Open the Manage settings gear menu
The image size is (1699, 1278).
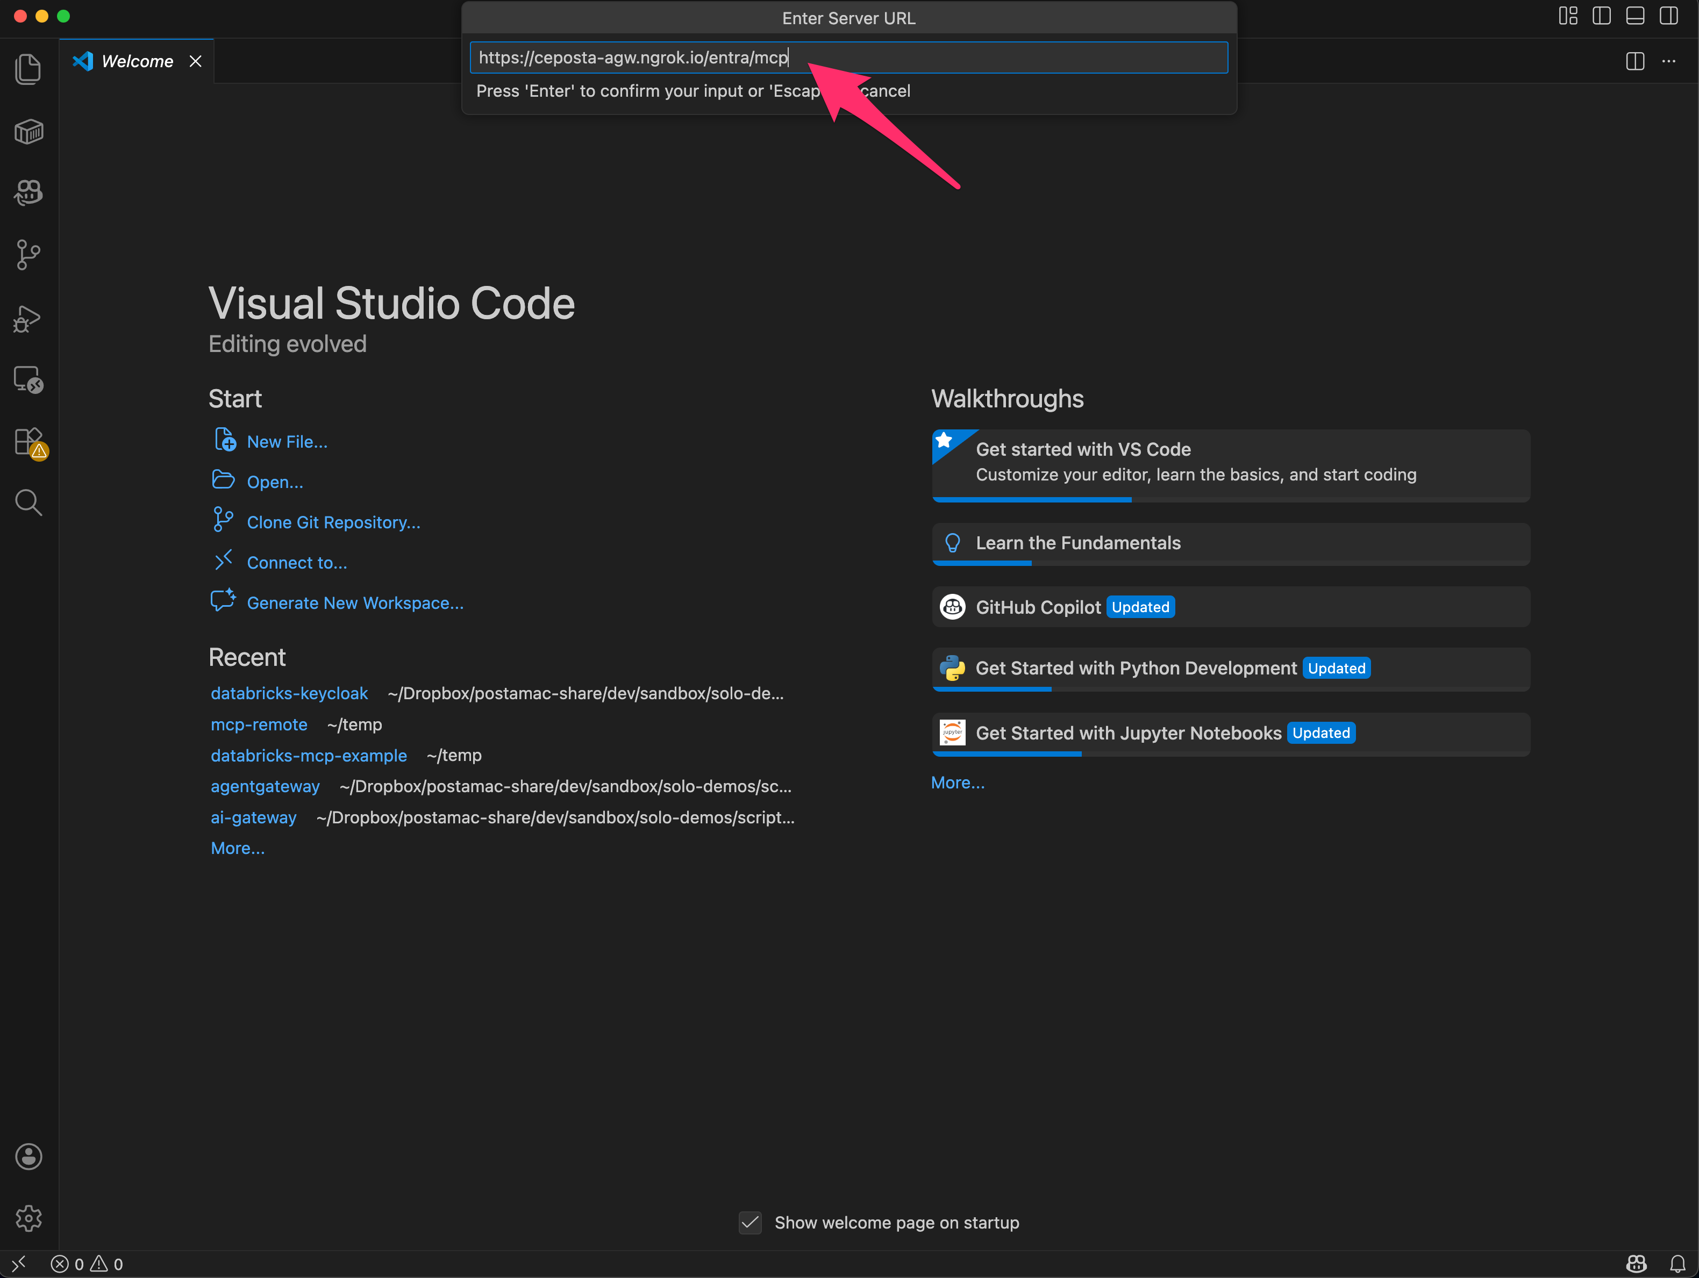(28, 1218)
